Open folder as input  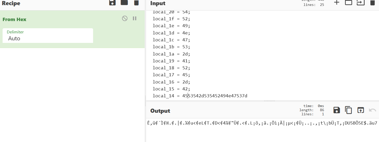[349, 3]
